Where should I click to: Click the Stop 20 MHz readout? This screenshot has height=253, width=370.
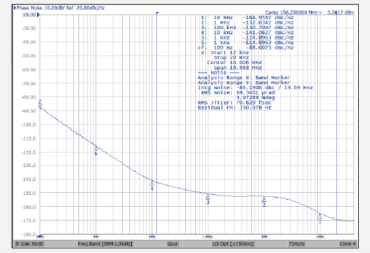click(231, 57)
